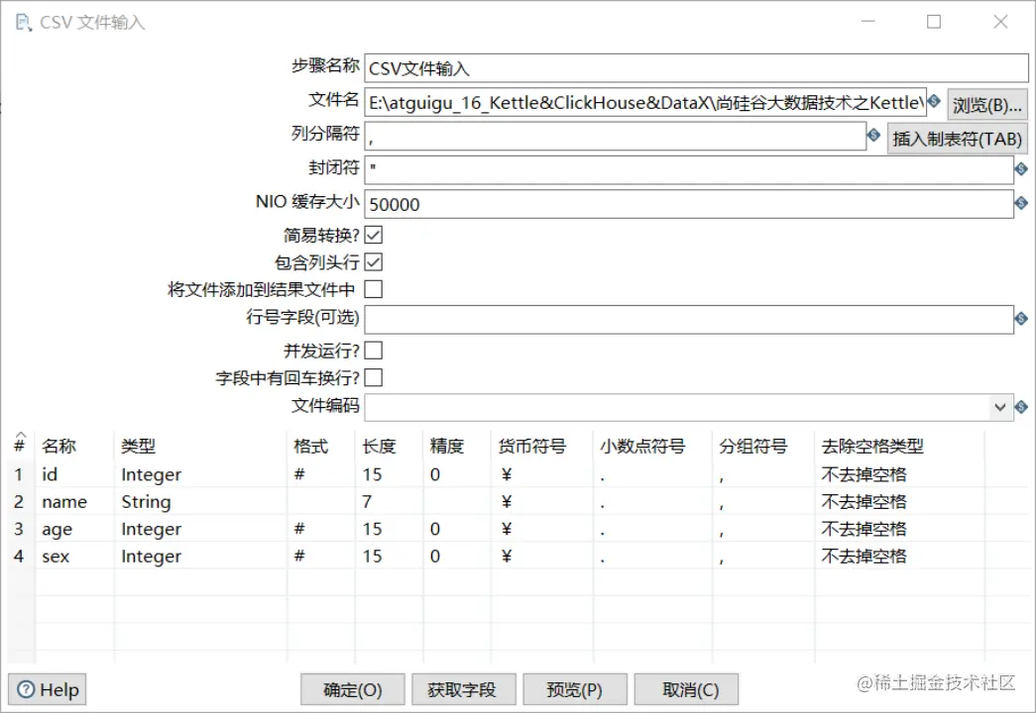Click Integer type cell in the age row
This screenshot has height=713, width=1036.
pyautogui.click(x=201, y=529)
